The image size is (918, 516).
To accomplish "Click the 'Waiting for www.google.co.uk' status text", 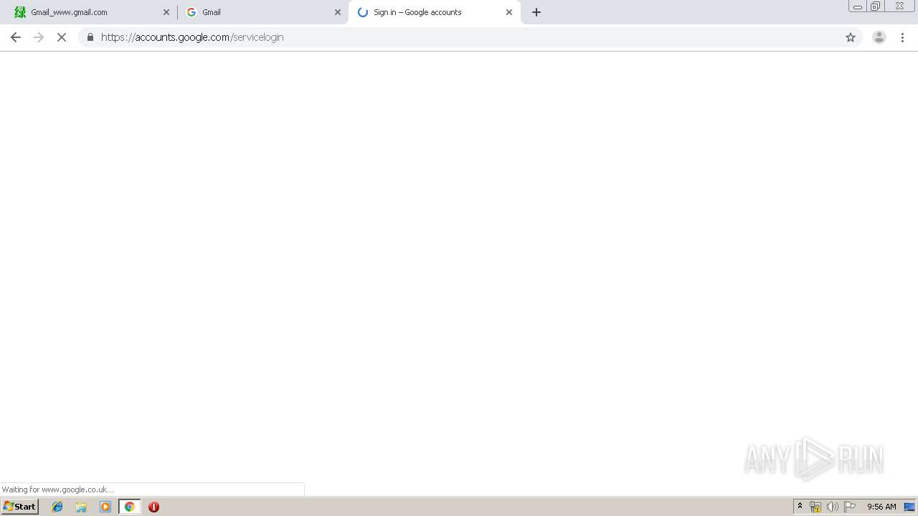I will [57, 490].
